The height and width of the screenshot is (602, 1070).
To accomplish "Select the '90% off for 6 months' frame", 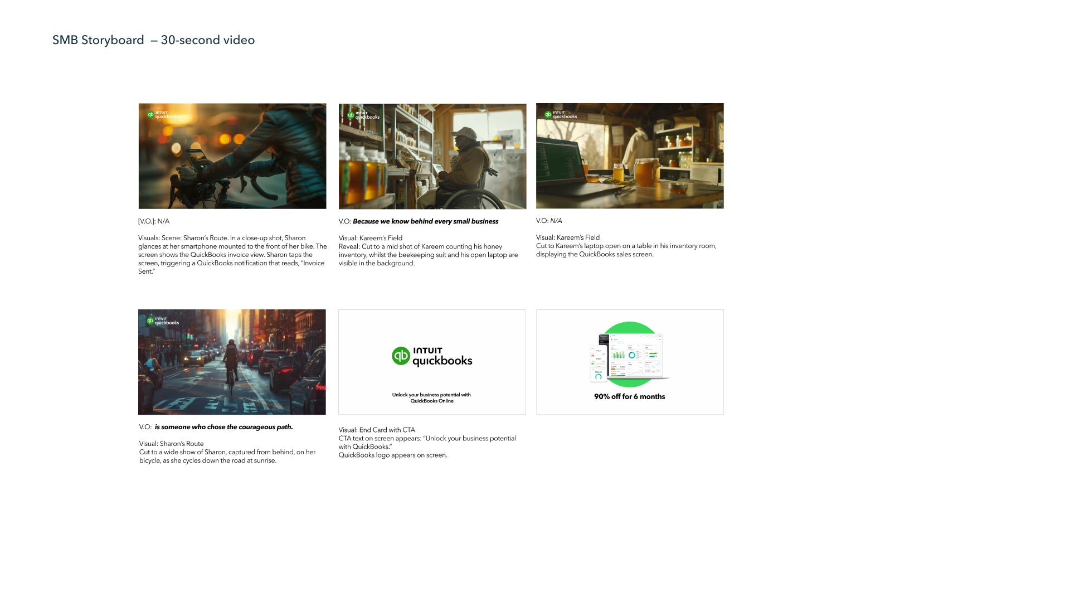I will coord(630,362).
